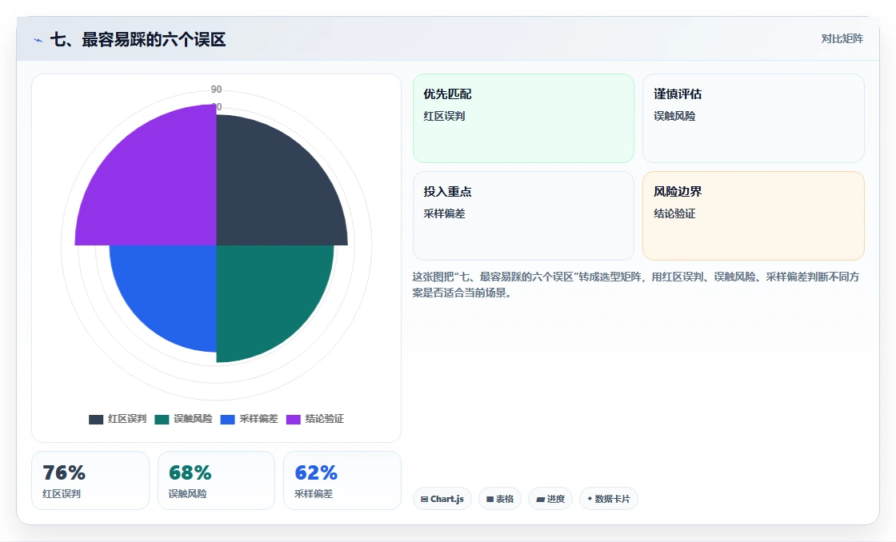Click the 76% 红区误判 stat card
Image resolution: width=896 pixels, height=542 pixels.
(x=90, y=480)
